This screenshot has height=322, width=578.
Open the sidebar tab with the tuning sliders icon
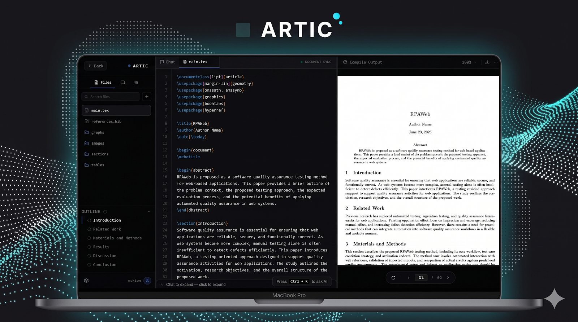click(136, 83)
